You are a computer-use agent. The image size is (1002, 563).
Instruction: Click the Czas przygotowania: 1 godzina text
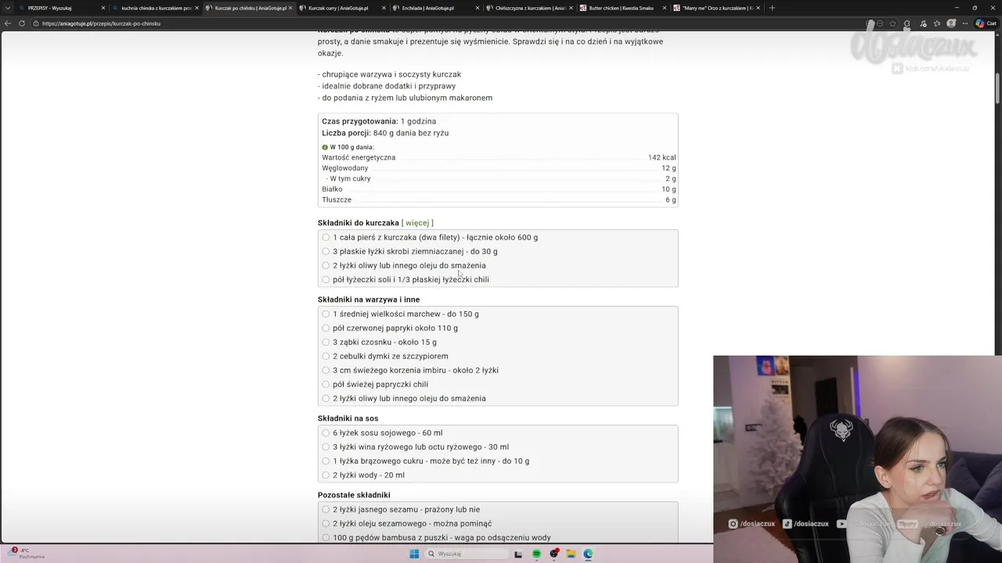pos(379,121)
